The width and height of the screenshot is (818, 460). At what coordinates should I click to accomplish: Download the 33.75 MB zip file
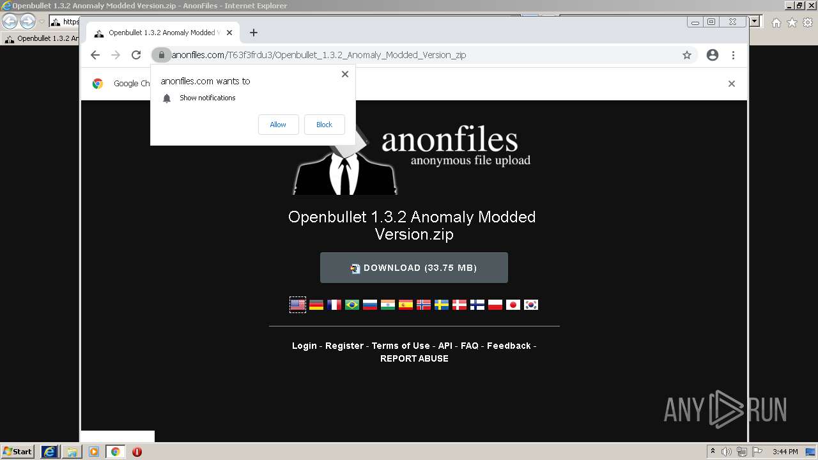pos(414,268)
